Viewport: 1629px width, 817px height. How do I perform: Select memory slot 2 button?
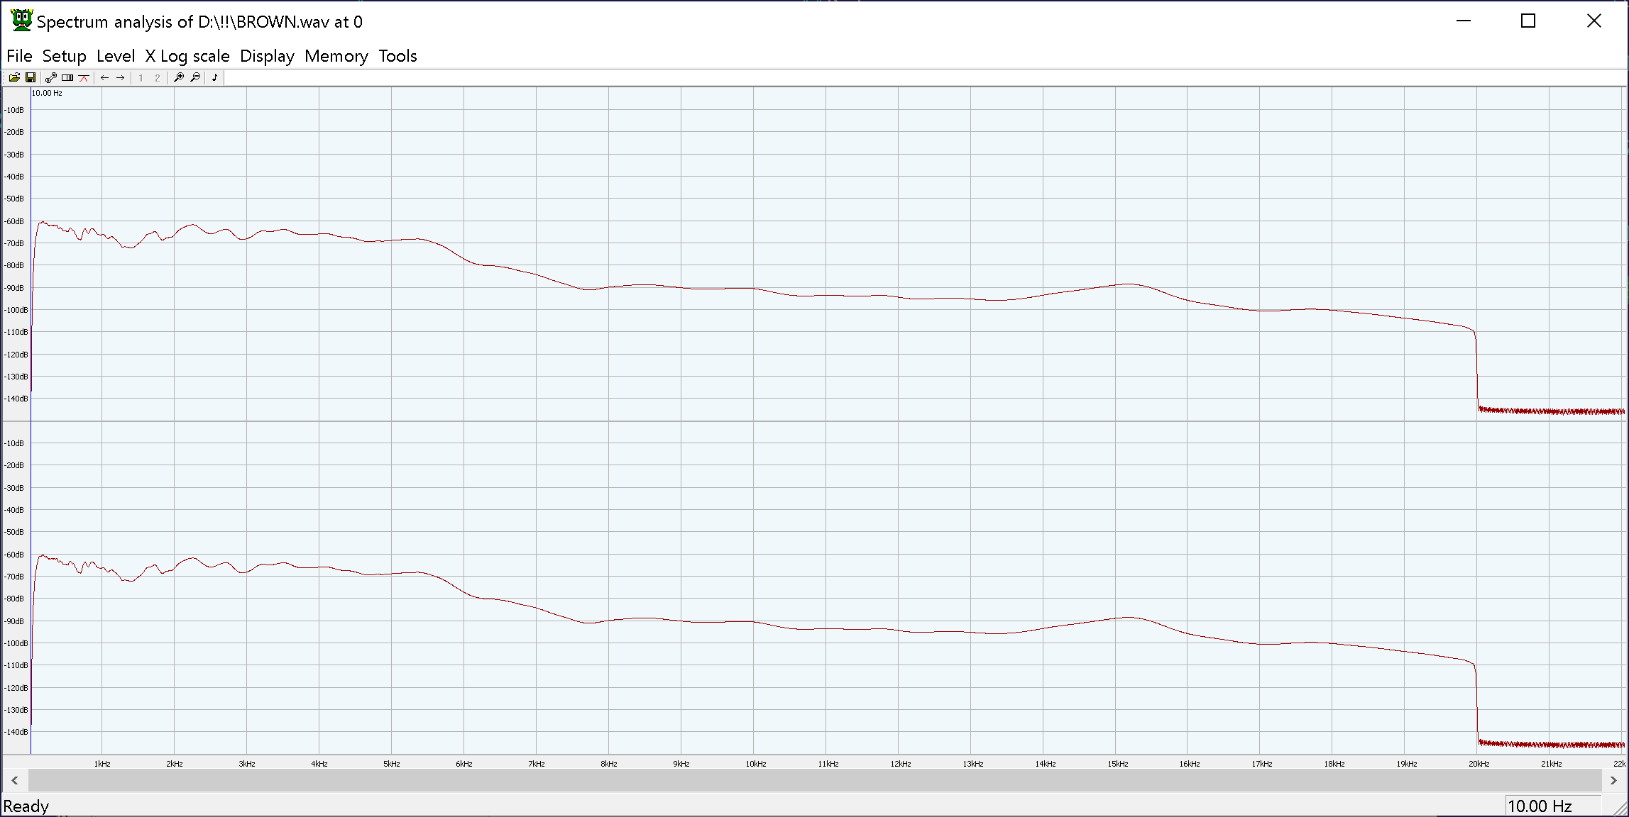click(157, 78)
